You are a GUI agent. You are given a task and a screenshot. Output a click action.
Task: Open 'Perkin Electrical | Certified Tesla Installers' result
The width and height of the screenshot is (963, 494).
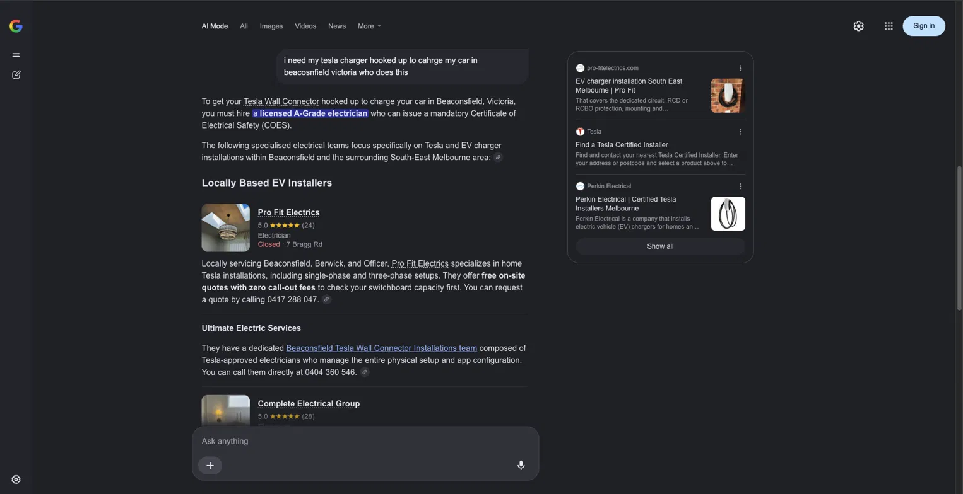coord(625,204)
